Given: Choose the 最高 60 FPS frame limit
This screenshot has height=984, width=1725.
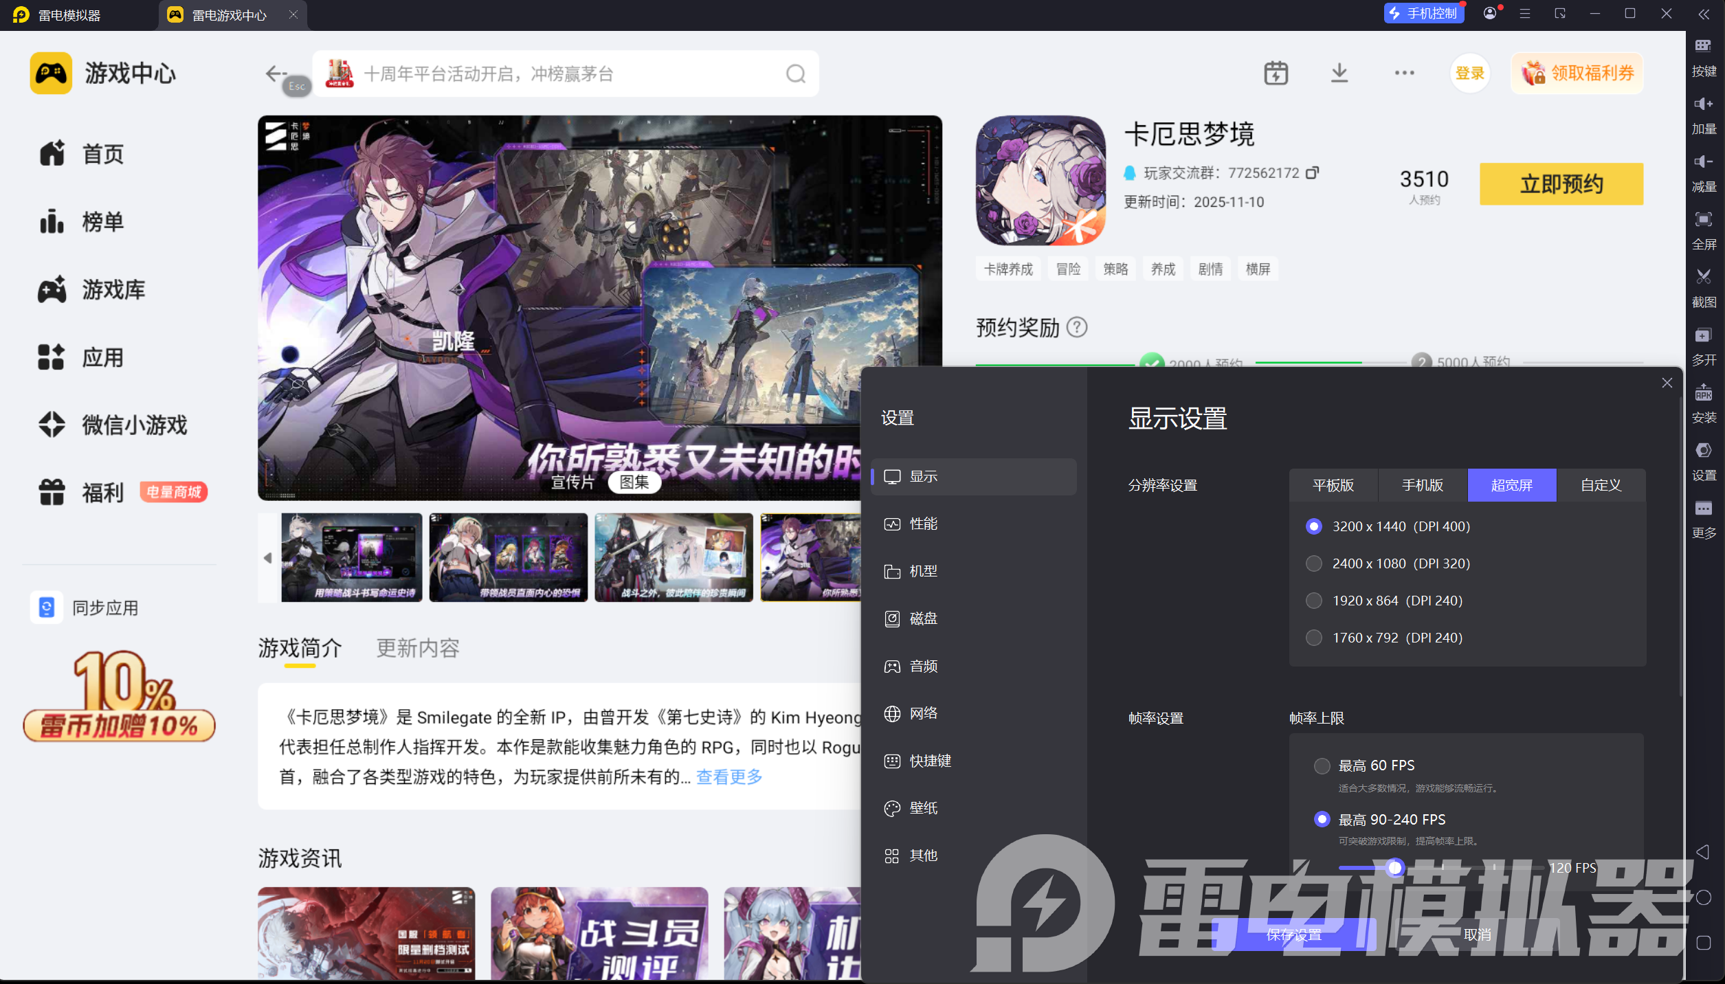Looking at the screenshot, I should [1322, 765].
